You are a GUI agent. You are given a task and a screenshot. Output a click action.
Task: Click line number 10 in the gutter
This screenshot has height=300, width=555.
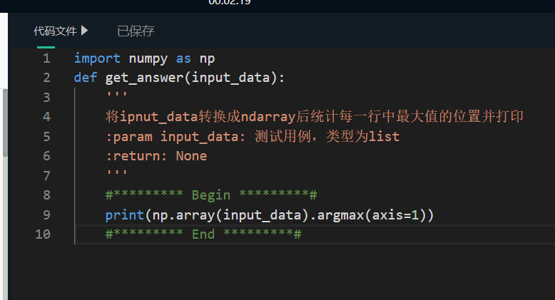[43, 234]
